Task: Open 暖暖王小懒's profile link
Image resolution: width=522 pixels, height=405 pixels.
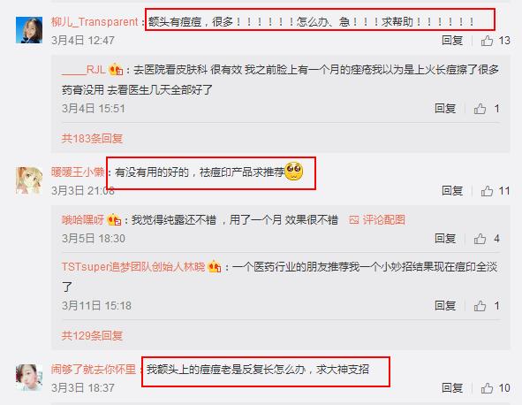Action: click(x=78, y=172)
